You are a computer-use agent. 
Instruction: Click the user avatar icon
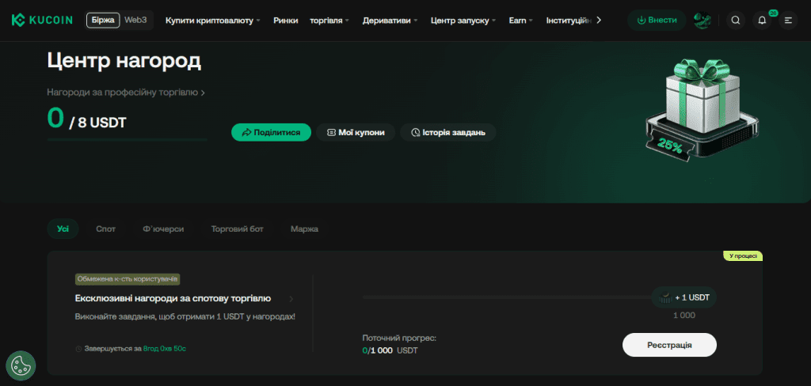[702, 20]
